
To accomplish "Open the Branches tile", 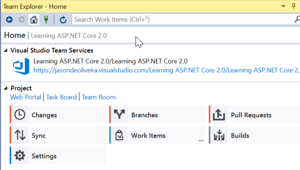I will click(x=157, y=115).
